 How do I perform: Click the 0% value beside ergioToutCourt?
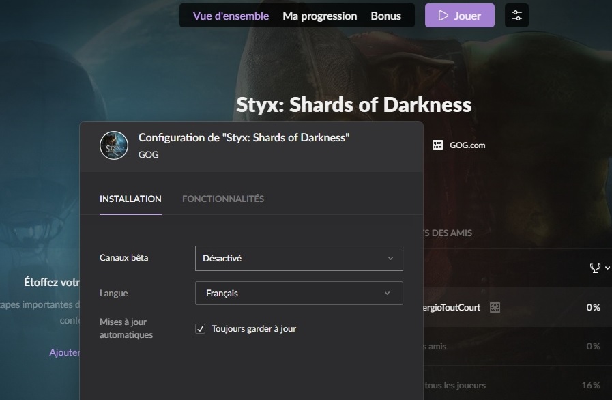(593, 307)
